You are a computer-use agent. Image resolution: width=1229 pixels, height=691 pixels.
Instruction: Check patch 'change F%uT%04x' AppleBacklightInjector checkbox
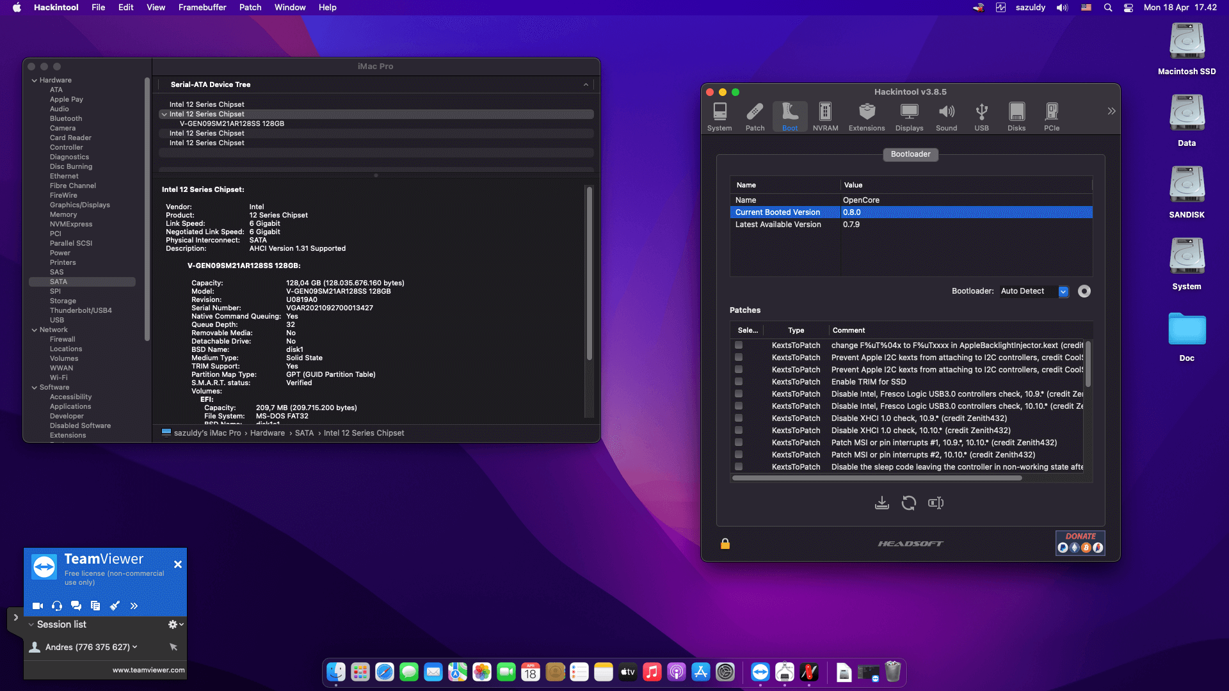[x=739, y=345]
